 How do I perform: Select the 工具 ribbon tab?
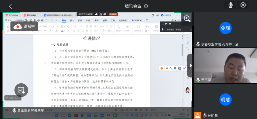[x=113, y=20]
